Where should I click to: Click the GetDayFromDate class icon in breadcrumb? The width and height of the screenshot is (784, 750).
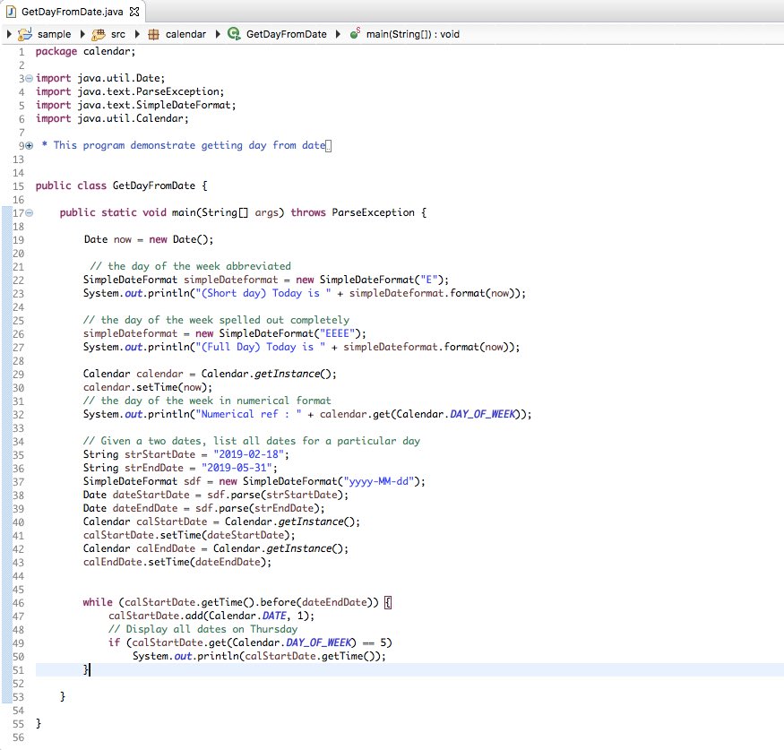234,33
